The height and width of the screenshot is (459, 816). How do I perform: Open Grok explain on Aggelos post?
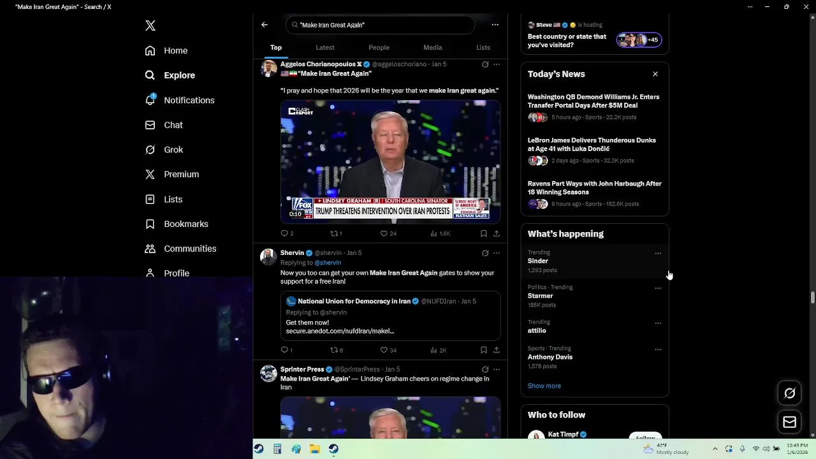coord(485,64)
